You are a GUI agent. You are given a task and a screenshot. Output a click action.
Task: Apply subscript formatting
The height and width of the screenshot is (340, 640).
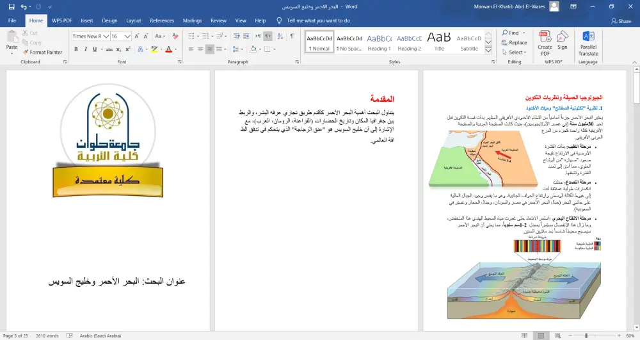(x=118, y=49)
